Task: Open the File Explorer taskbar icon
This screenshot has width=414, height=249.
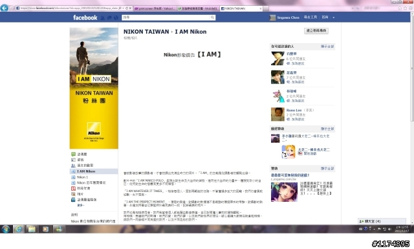Action: point(32,229)
